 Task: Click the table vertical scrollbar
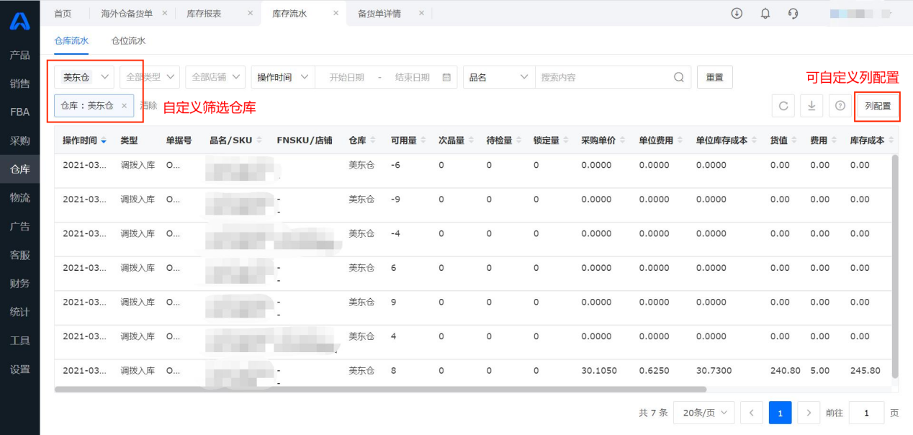(x=895, y=265)
